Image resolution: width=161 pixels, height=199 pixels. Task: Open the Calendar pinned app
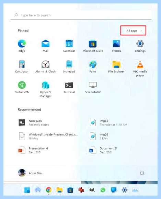click(69, 46)
